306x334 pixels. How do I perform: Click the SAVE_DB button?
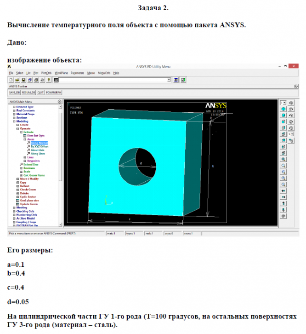tap(14, 92)
